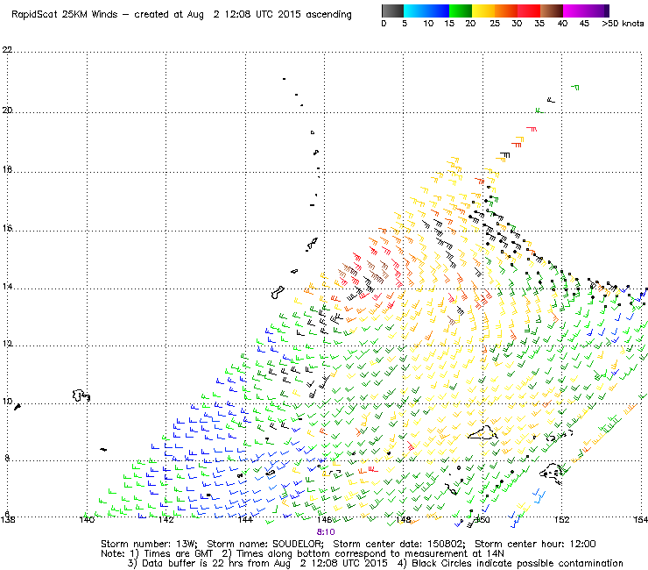Click the longitude label '138'
This screenshot has height=570, width=648.
(8, 519)
